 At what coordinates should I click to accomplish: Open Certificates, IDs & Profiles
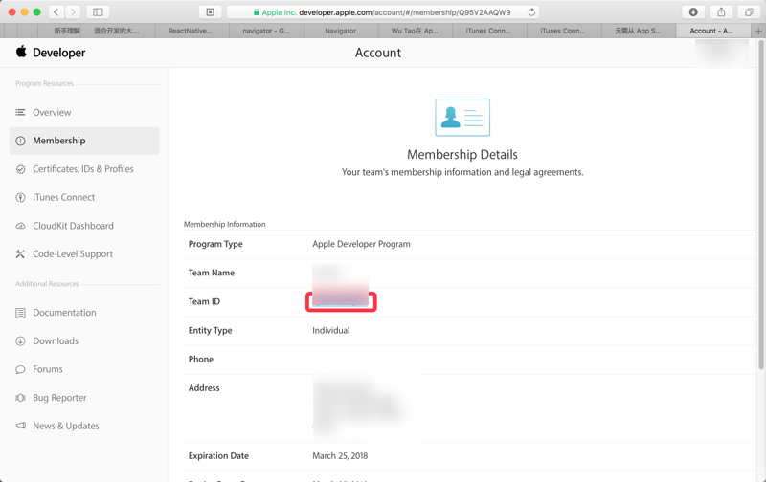click(83, 169)
